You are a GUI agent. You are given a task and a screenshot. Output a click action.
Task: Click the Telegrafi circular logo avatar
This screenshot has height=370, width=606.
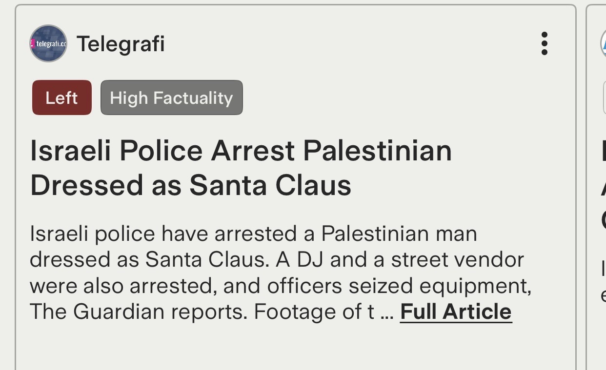click(48, 43)
